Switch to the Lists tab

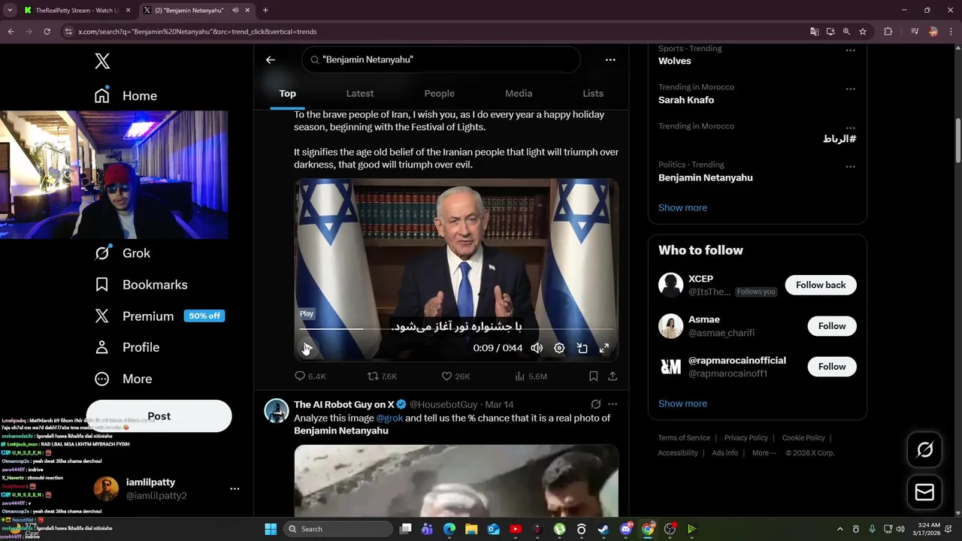coord(593,93)
